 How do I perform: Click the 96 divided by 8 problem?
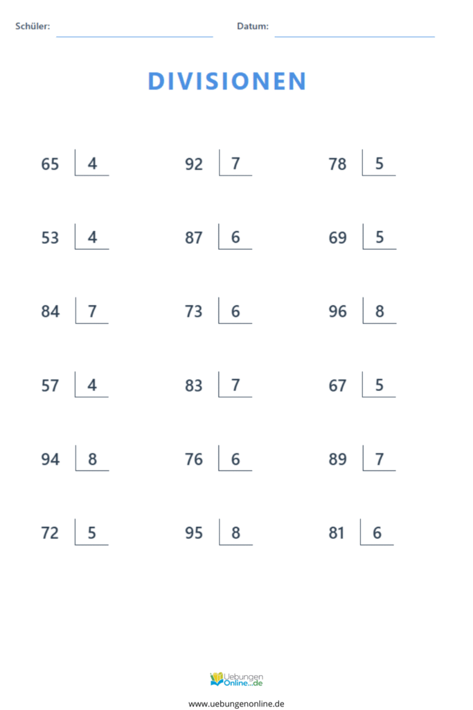[361, 311]
